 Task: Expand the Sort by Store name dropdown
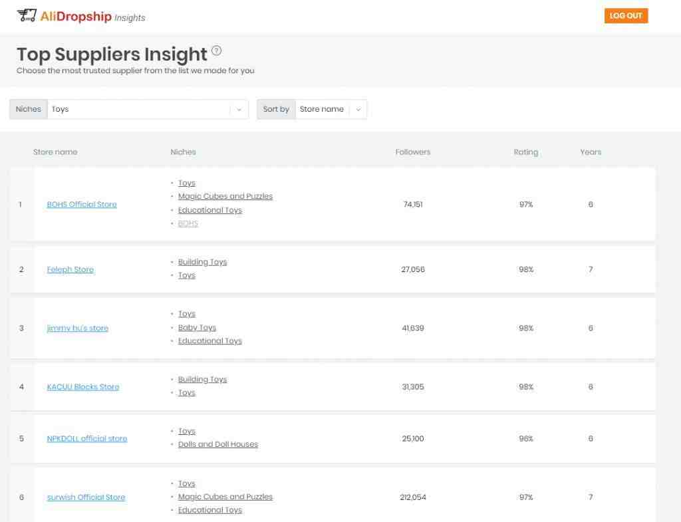(312, 109)
